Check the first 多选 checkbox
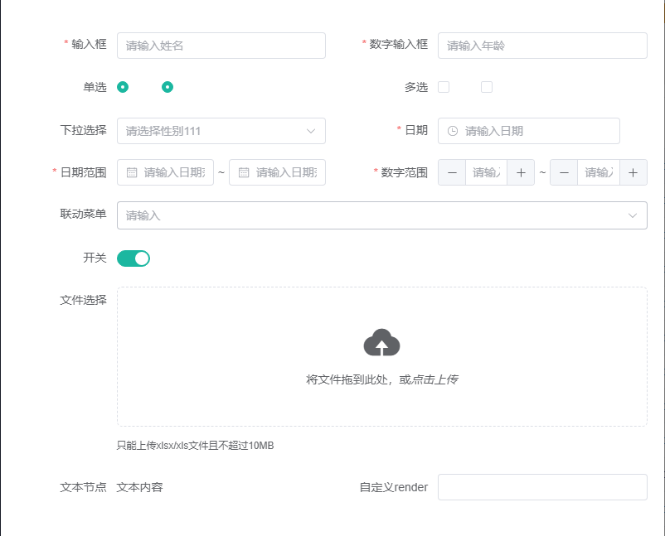This screenshot has height=536, width=665. coord(444,86)
